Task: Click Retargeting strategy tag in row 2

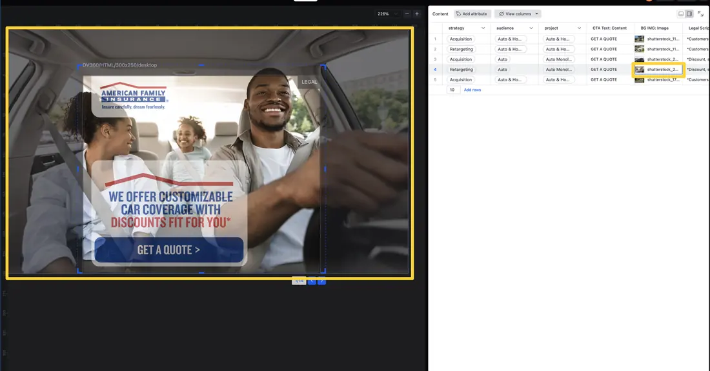Action: [x=461, y=49]
